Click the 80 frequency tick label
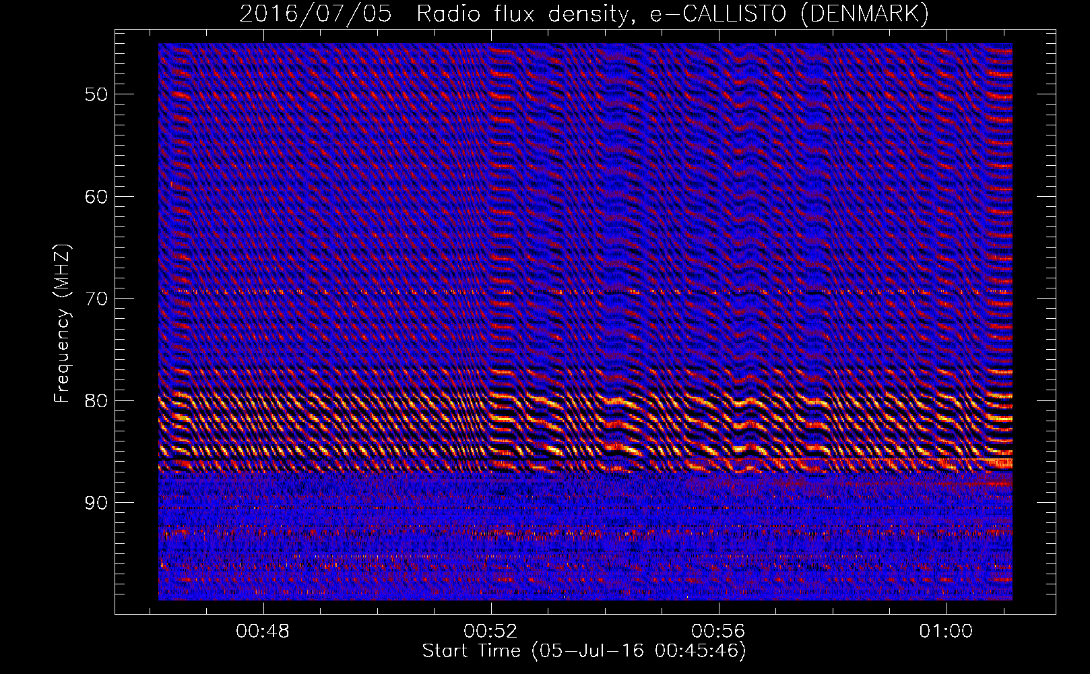Image resolution: width=1090 pixels, height=674 pixels. pyautogui.click(x=96, y=401)
